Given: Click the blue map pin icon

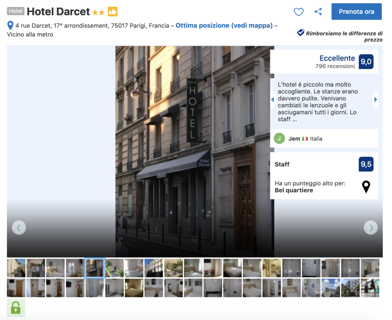Looking at the screenshot, I should [10, 26].
